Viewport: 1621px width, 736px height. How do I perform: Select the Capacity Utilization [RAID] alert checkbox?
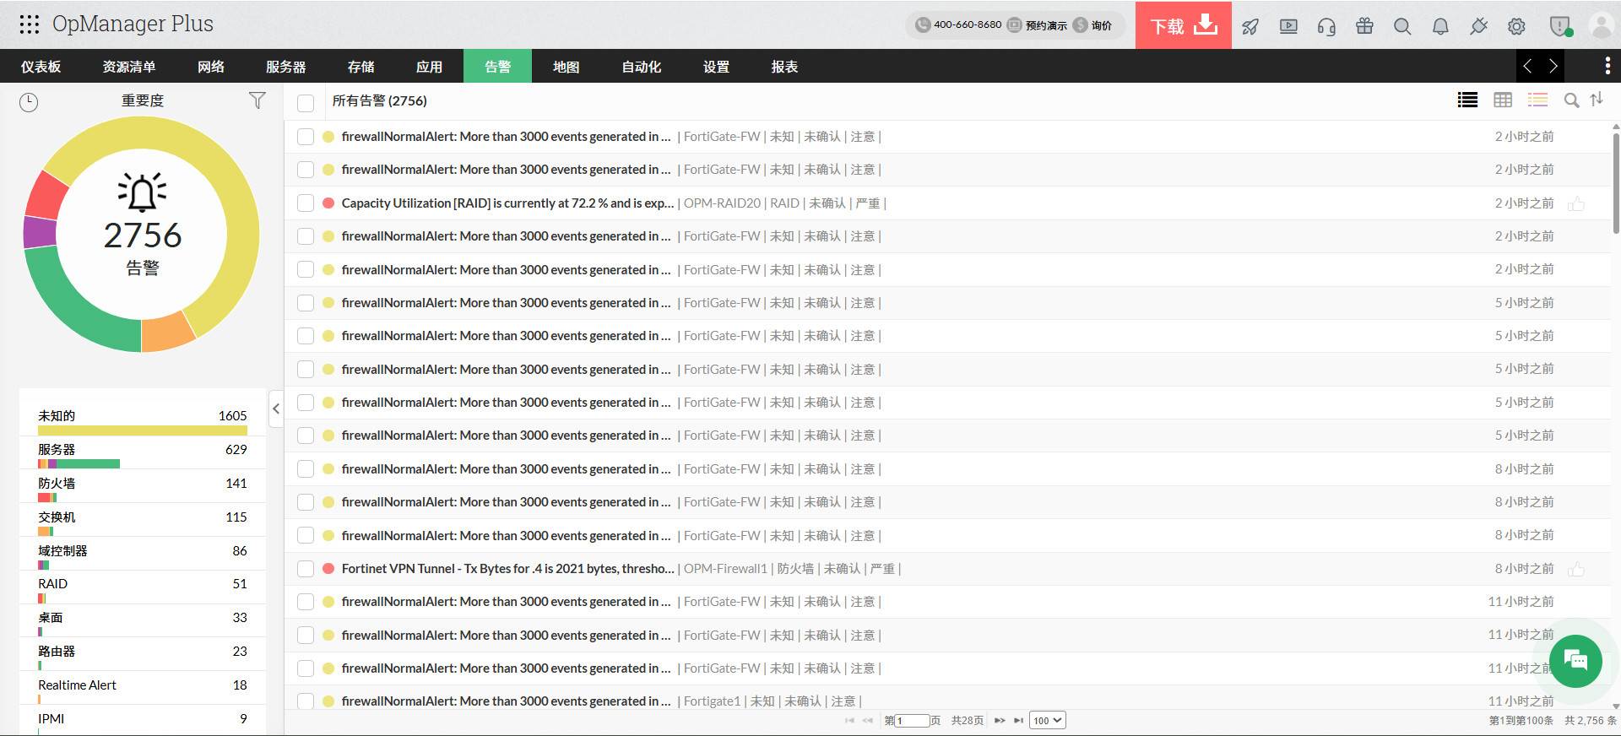pos(306,203)
